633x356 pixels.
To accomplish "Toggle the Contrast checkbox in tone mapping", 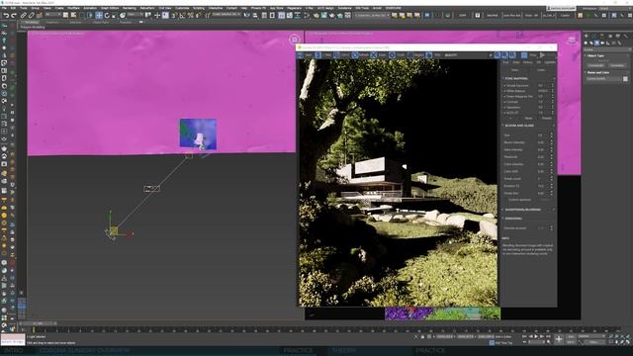I will tap(504, 102).
